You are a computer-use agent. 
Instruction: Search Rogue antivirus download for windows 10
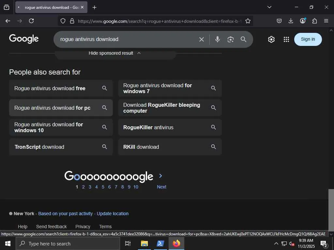(x=61, y=127)
